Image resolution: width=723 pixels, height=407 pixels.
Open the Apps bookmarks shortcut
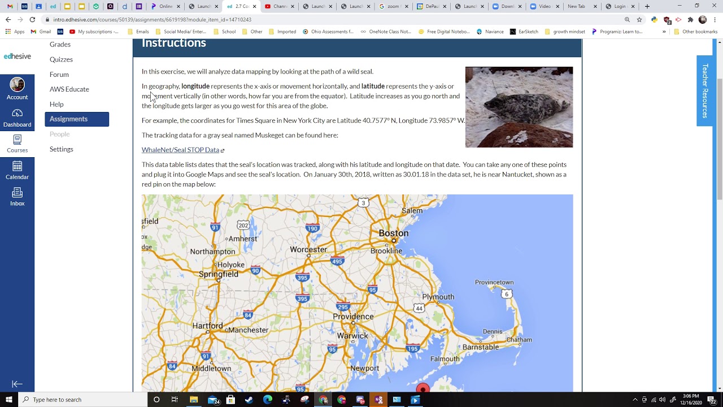(15, 32)
